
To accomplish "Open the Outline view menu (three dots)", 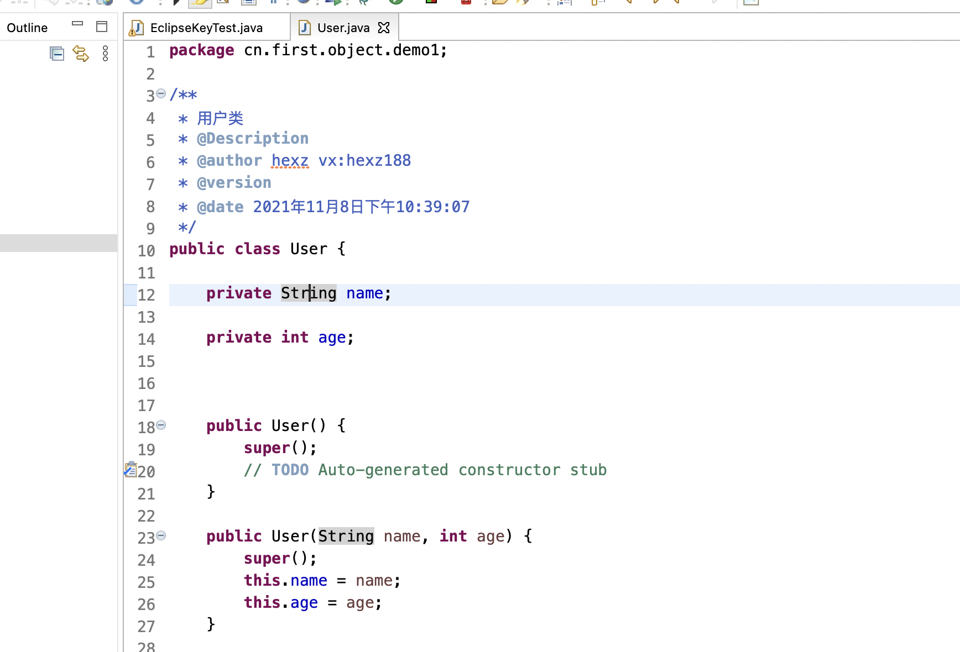I will tap(105, 54).
